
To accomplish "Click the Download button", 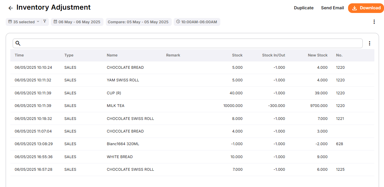I will click(366, 8).
